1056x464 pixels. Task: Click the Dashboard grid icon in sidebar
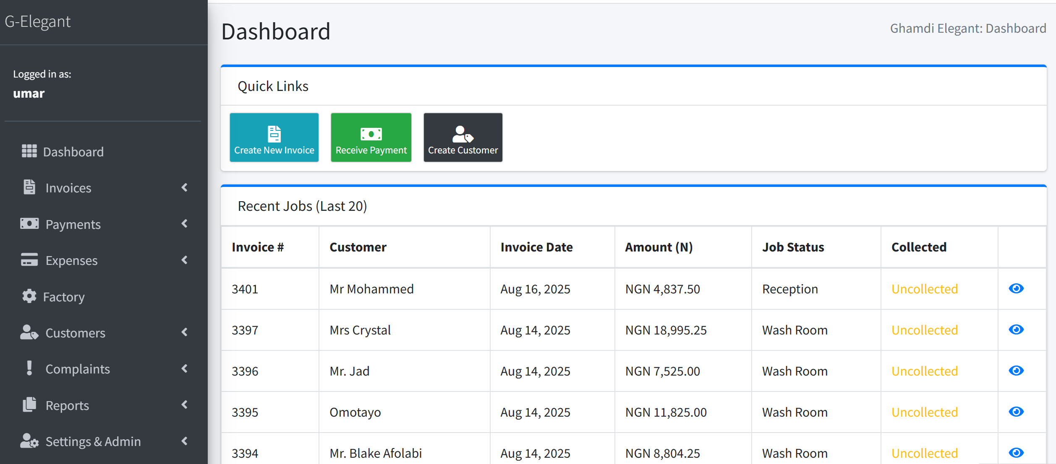(29, 151)
